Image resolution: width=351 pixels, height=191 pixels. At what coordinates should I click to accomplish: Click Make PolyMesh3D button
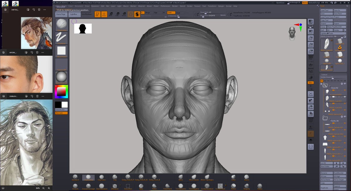(x=337, y=27)
